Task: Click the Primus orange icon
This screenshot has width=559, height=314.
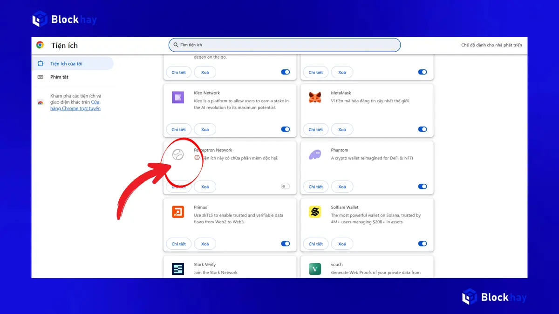Action: (178, 212)
